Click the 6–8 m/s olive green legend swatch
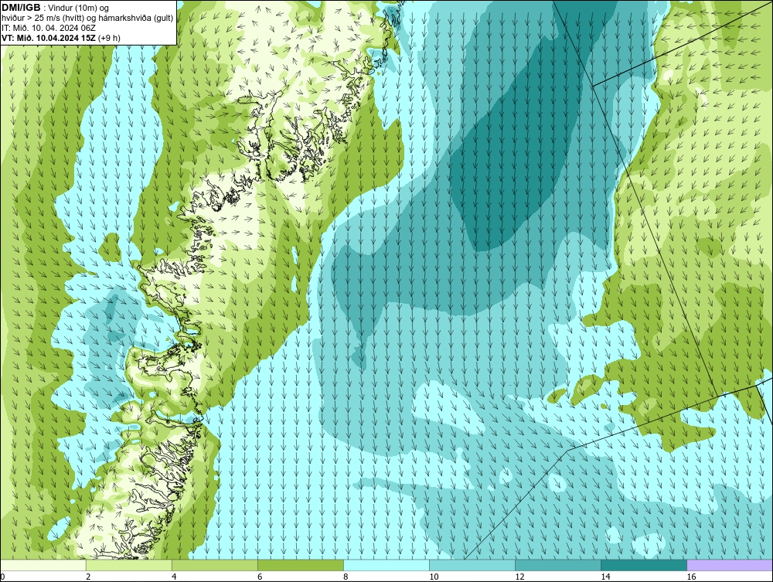 tap(300, 565)
